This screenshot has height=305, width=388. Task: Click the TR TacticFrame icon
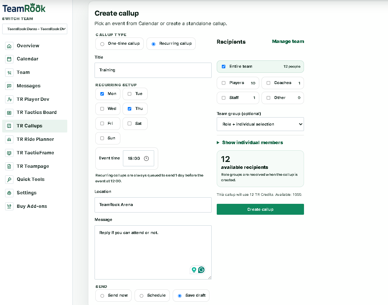pyautogui.click(x=9, y=153)
